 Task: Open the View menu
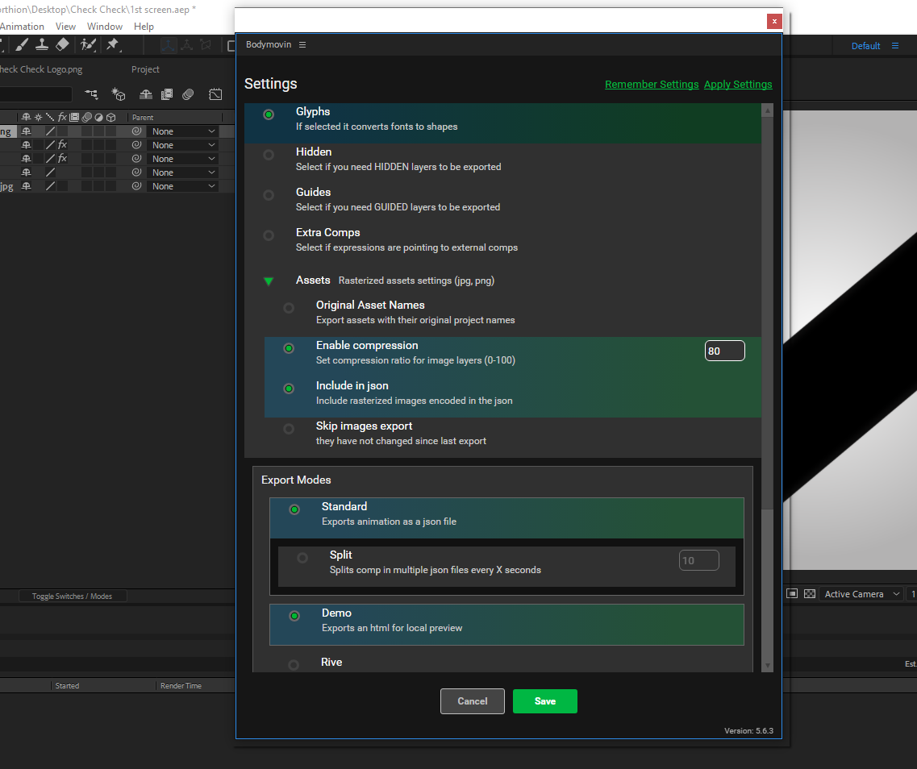tap(65, 27)
